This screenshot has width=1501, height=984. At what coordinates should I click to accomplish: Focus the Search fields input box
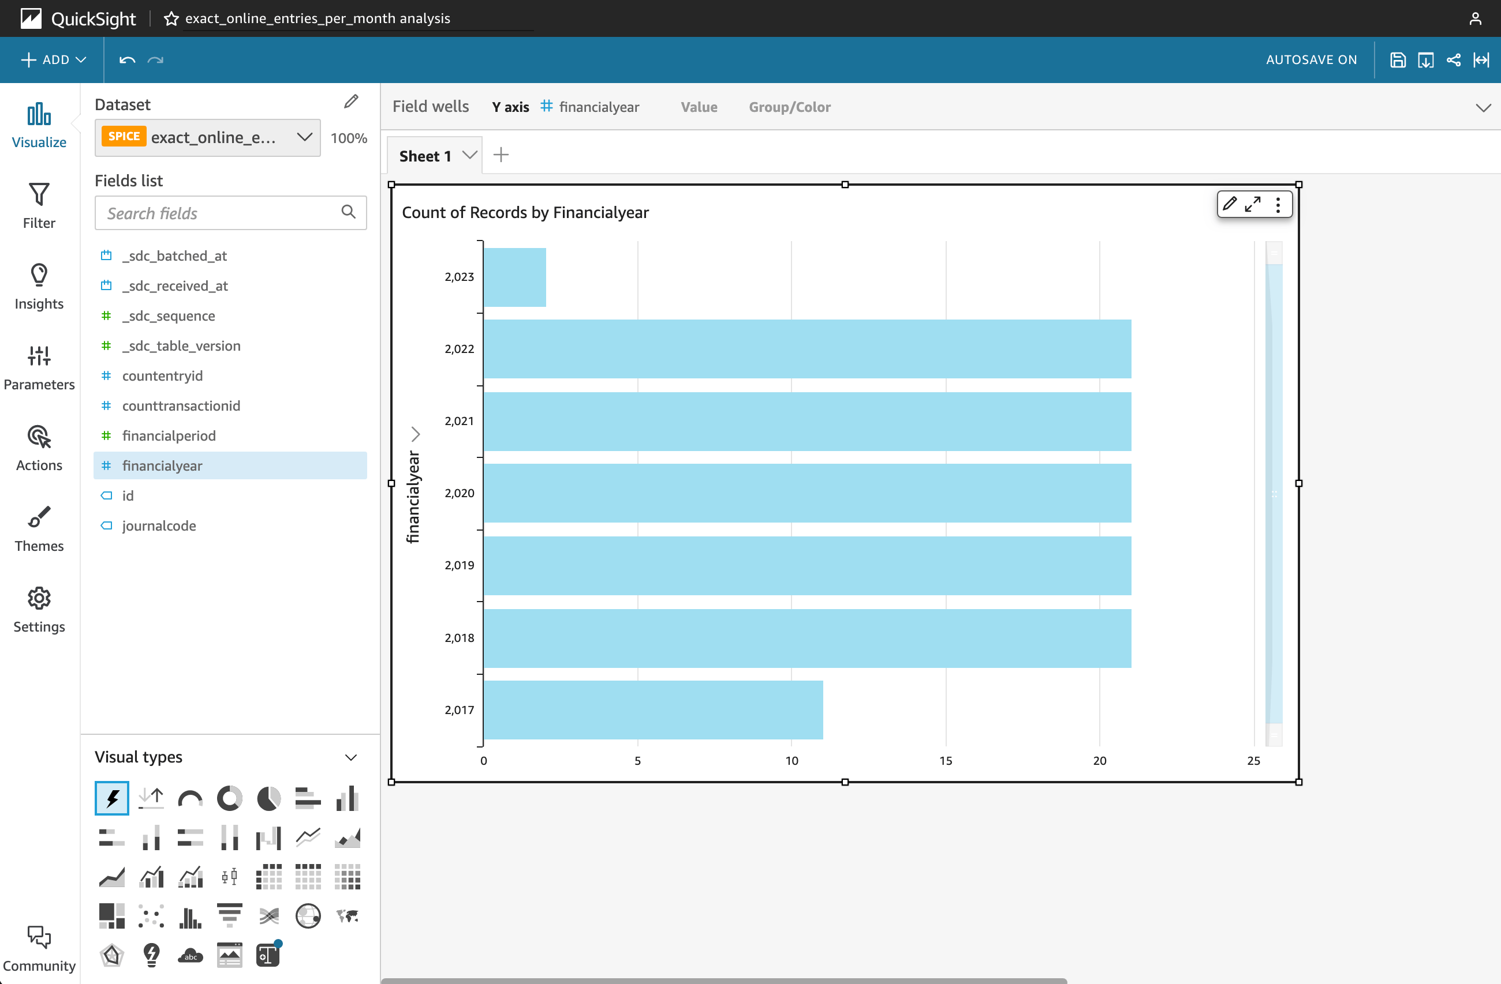point(230,213)
